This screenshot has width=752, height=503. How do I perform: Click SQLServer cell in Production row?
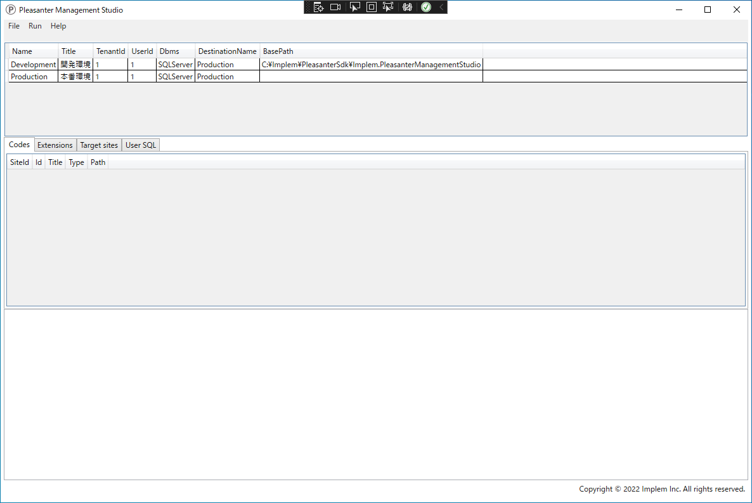(x=176, y=76)
